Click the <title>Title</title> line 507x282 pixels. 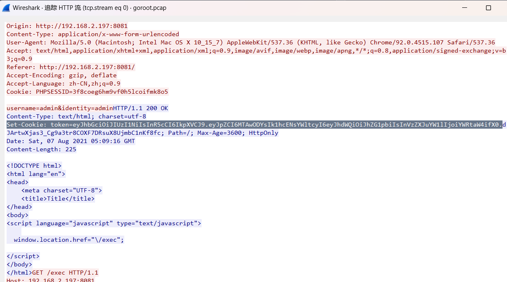pos(58,199)
